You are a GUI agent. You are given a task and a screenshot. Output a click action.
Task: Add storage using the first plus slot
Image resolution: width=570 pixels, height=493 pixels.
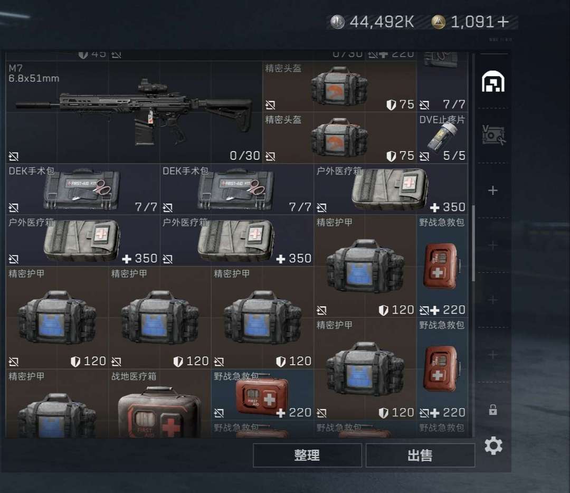click(x=493, y=190)
